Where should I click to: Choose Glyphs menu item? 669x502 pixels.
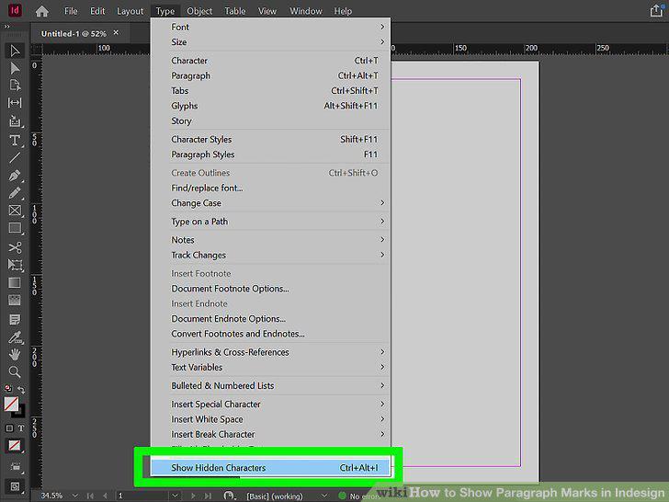click(x=270, y=106)
